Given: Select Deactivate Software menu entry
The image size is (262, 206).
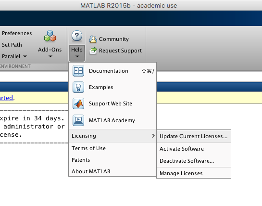Looking at the screenshot, I should pyautogui.click(x=194, y=161).
